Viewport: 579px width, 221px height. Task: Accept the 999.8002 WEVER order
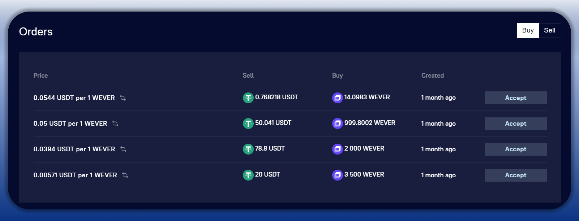515,123
